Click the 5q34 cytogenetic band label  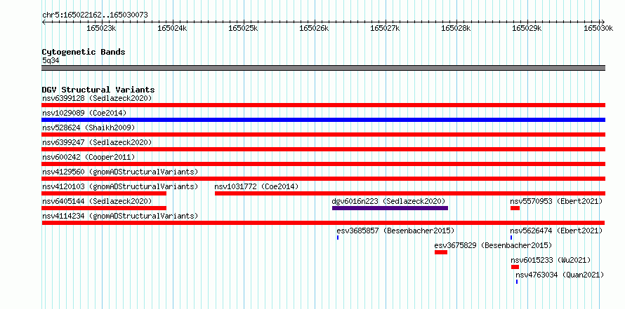click(x=51, y=60)
